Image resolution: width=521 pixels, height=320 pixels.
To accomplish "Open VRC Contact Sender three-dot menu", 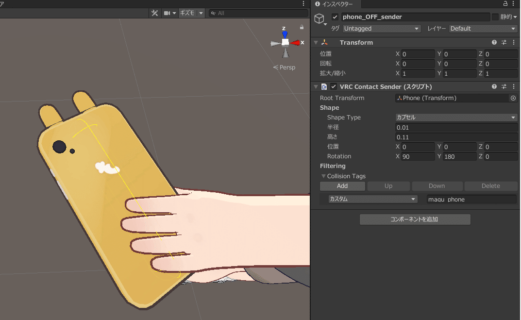I will pos(514,86).
